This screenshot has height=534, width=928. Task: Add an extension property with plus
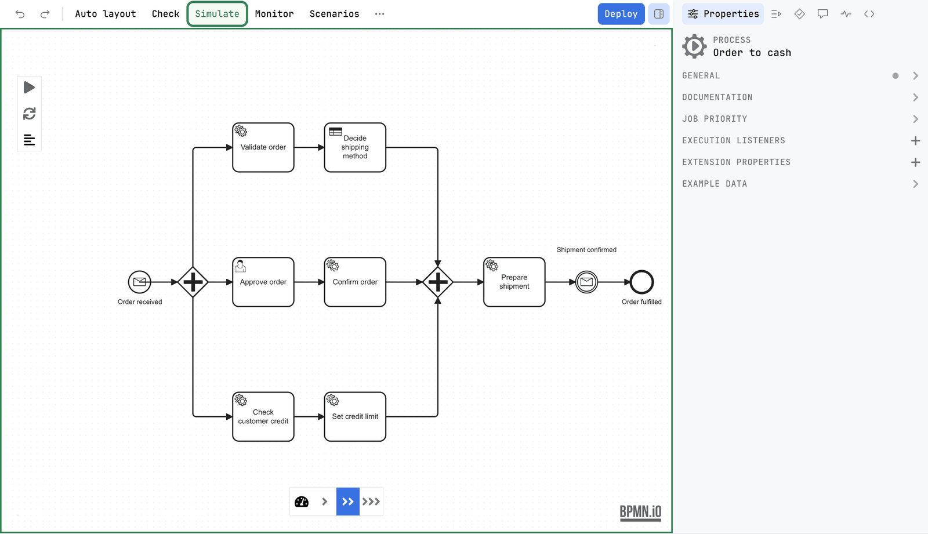pos(915,162)
